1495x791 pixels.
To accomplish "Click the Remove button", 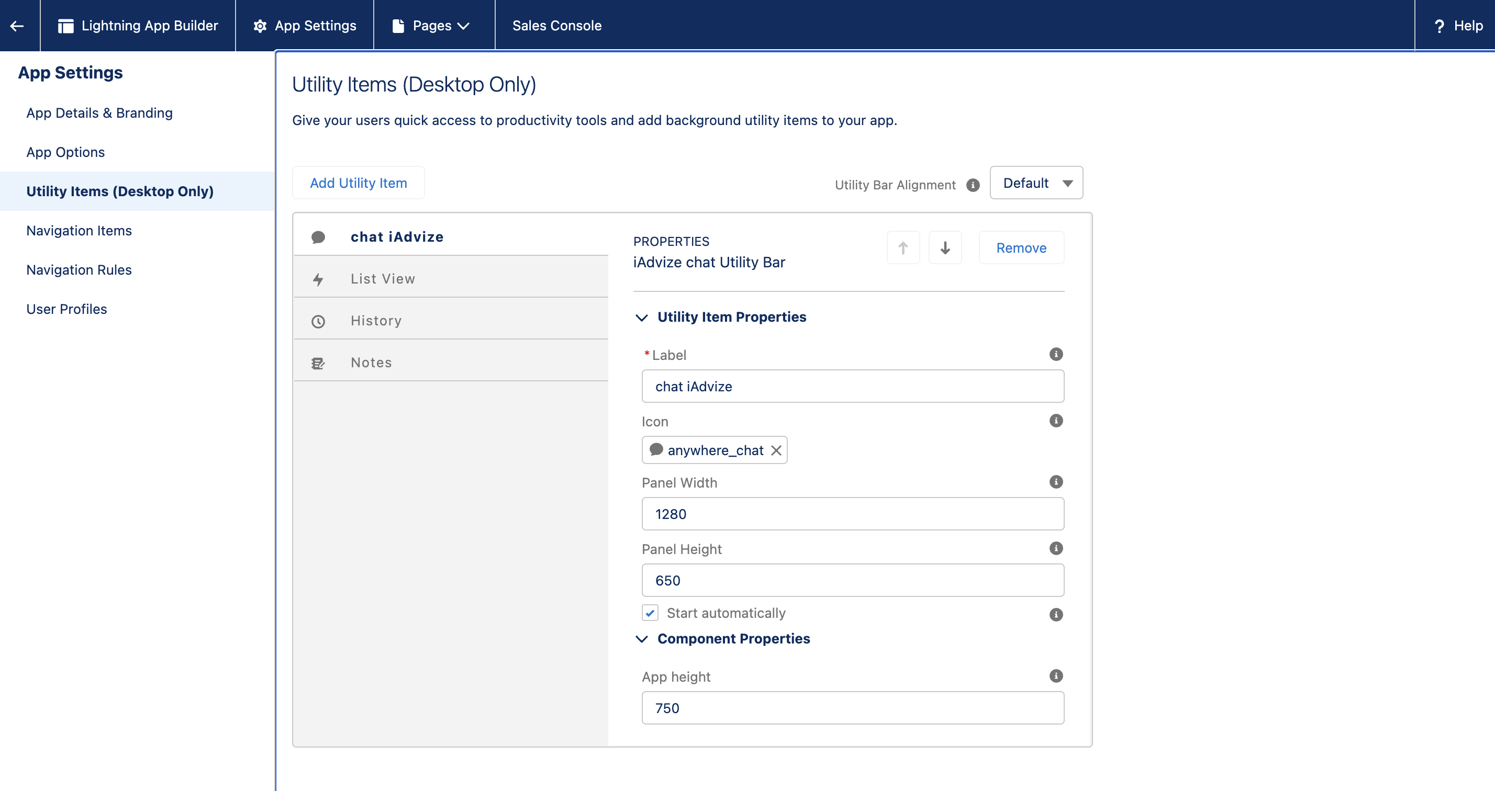I will click(1021, 247).
